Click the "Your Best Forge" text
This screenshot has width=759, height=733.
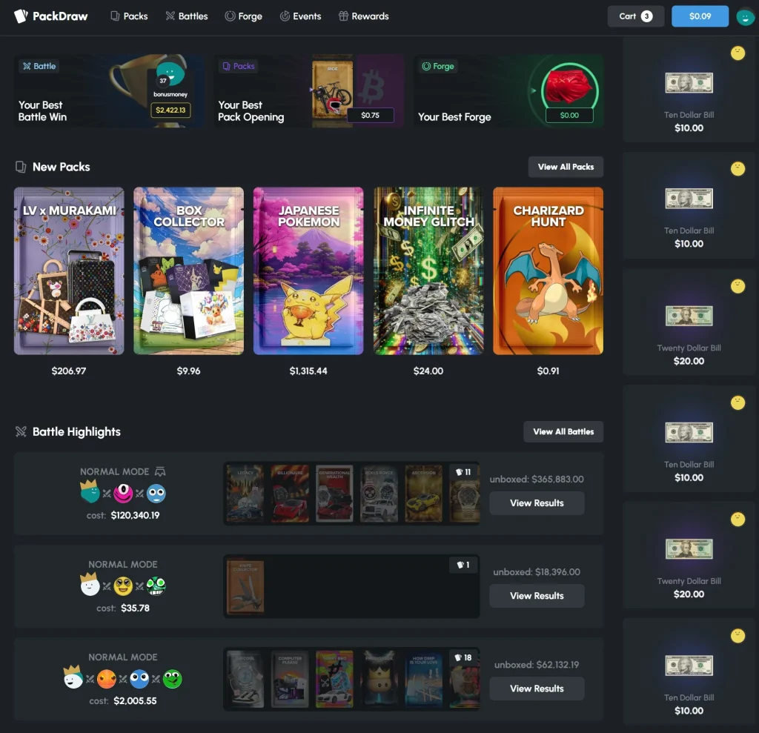(454, 116)
